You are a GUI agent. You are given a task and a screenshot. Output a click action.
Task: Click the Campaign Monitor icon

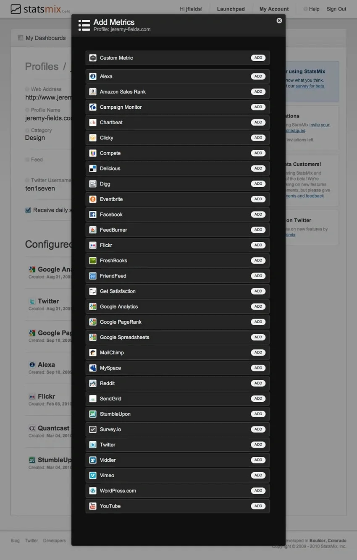pos(93,107)
